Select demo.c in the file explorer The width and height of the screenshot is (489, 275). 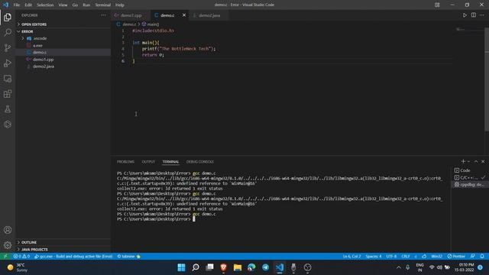pyautogui.click(x=63, y=53)
